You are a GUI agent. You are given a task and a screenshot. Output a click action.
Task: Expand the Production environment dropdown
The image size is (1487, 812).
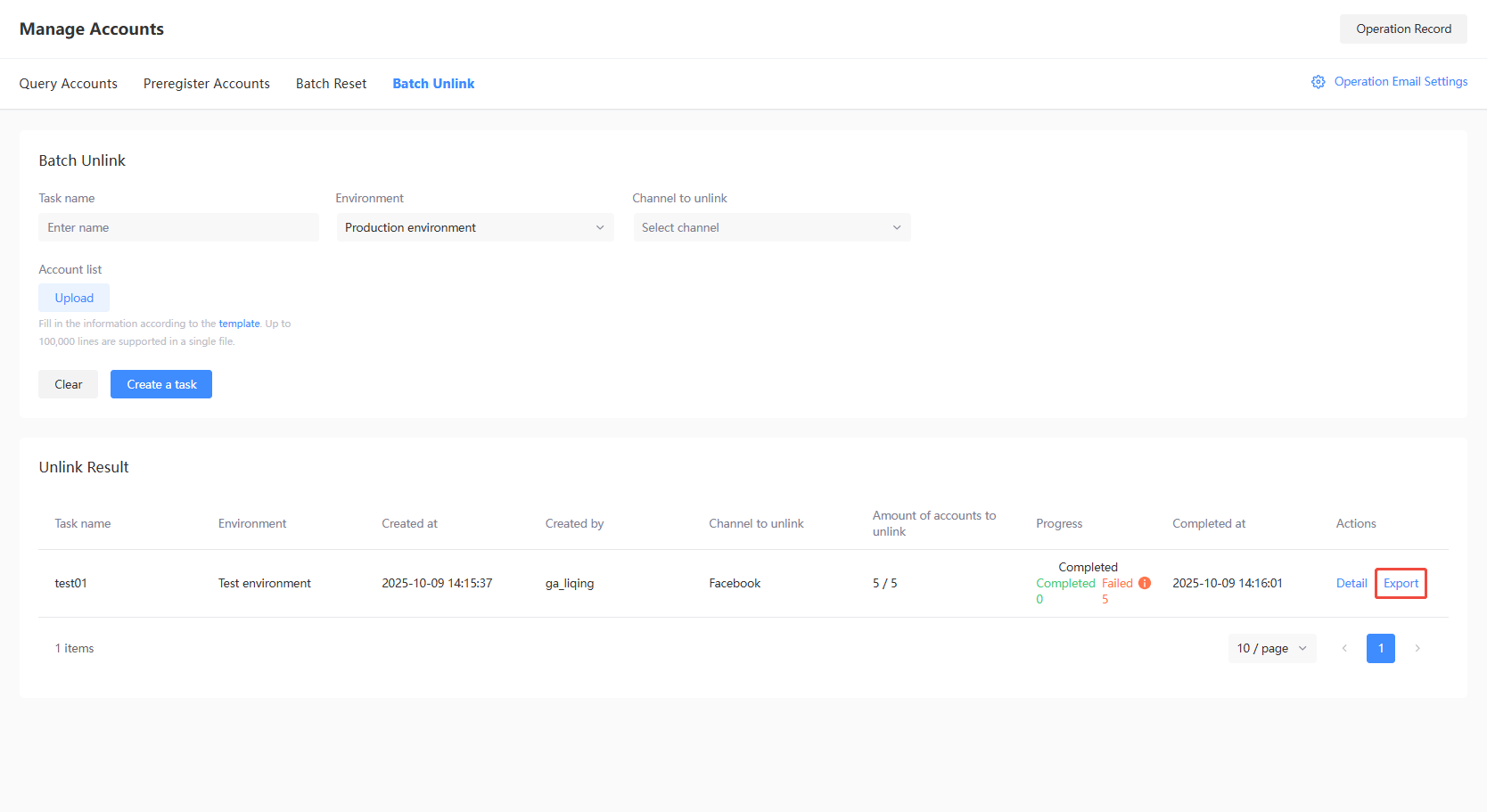[x=474, y=227]
